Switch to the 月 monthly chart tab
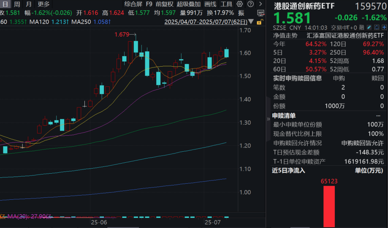Screen dimensions: 388x228 (x=29, y=4)
